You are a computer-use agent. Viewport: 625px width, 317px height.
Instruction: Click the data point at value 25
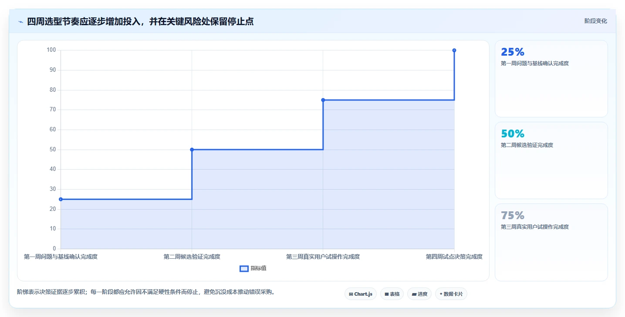pyautogui.click(x=61, y=199)
